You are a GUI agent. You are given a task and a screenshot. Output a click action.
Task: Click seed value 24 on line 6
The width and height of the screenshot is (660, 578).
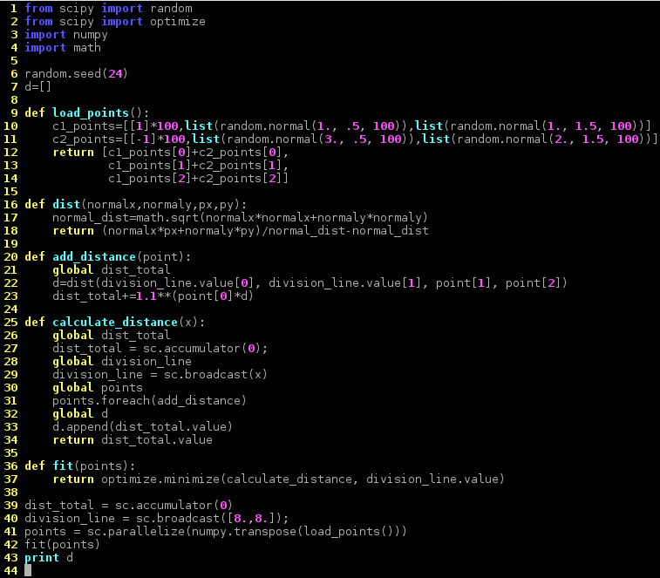click(x=115, y=74)
